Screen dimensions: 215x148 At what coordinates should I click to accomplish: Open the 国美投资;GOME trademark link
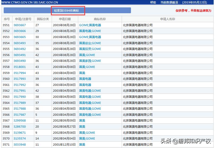point(90,49)
